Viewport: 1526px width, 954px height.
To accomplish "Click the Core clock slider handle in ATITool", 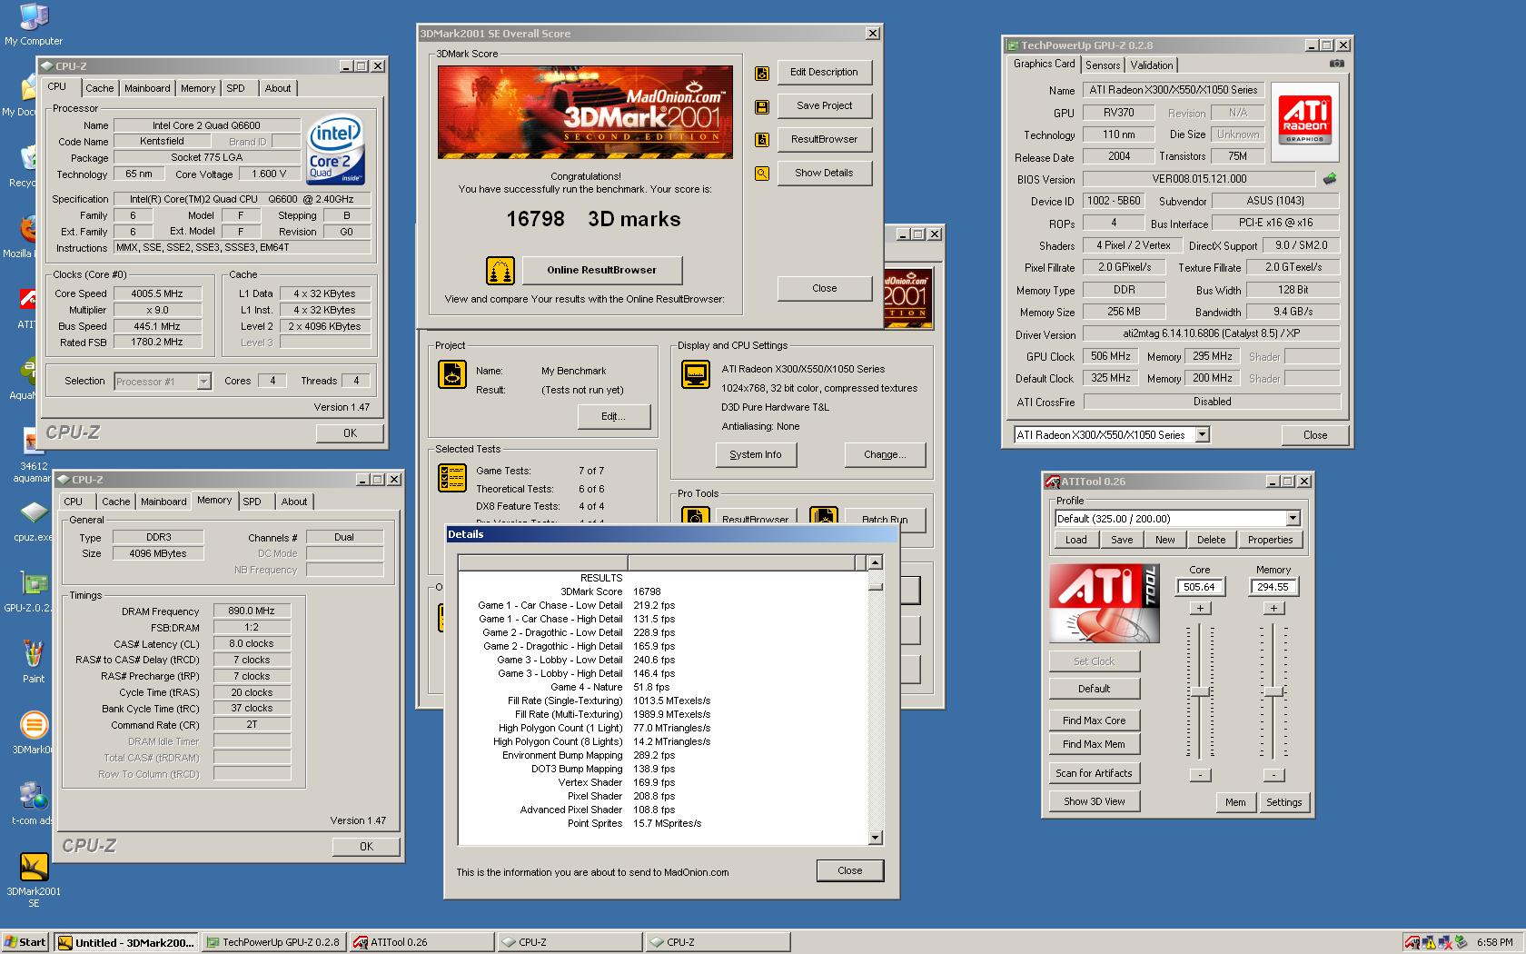I will click(1200, 692).
